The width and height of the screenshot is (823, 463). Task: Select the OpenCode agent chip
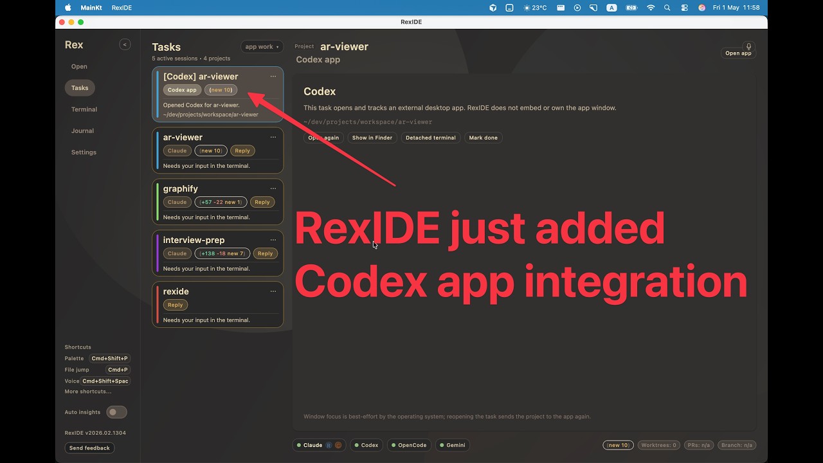point(409,445)
